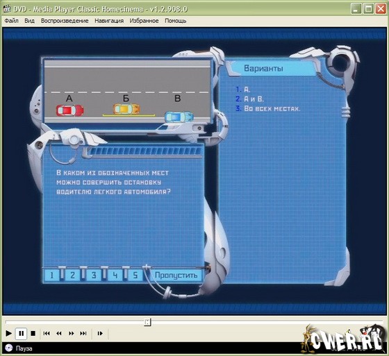Choose answer button 5
Screen dimensions: 389x356
coord(135,276)
